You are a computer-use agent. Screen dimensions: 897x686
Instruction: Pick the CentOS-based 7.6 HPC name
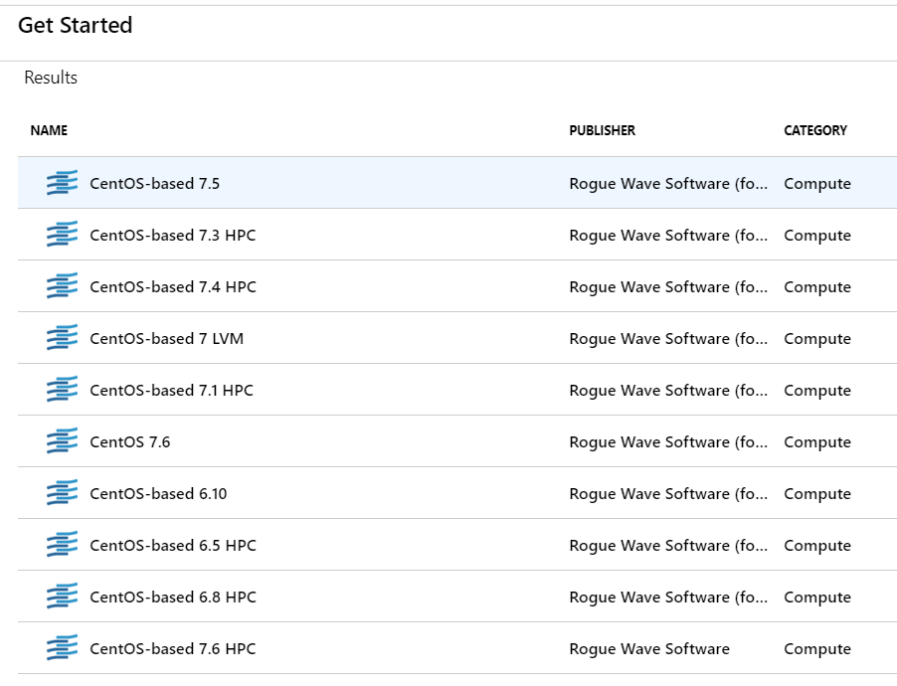[x=173, y=649]
